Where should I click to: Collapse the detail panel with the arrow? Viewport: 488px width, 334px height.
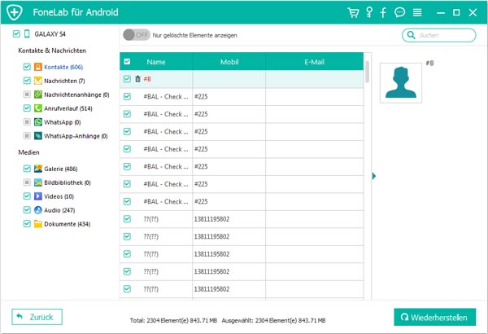click(373, 176)
